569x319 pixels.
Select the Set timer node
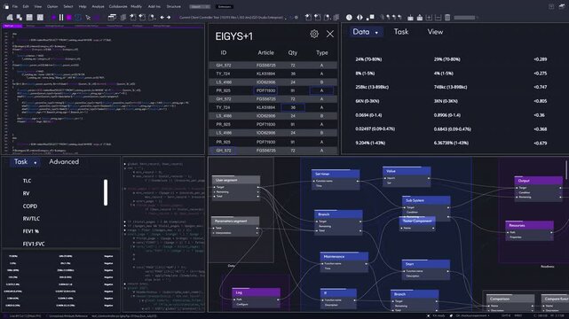tap(336, 179)
